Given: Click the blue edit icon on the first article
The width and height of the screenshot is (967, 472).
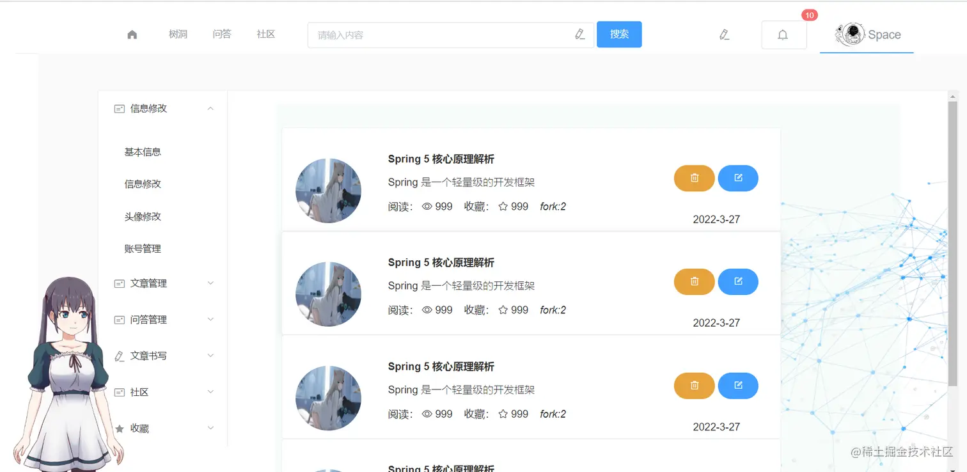Looking at the screenshot, I should [738, 178].
